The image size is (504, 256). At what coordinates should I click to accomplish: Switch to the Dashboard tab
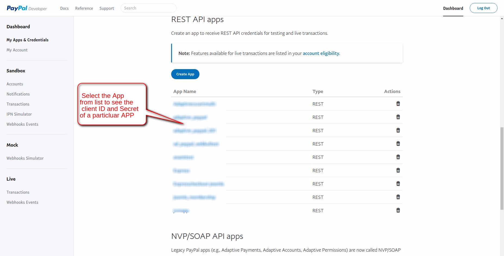tap(453, 8)
